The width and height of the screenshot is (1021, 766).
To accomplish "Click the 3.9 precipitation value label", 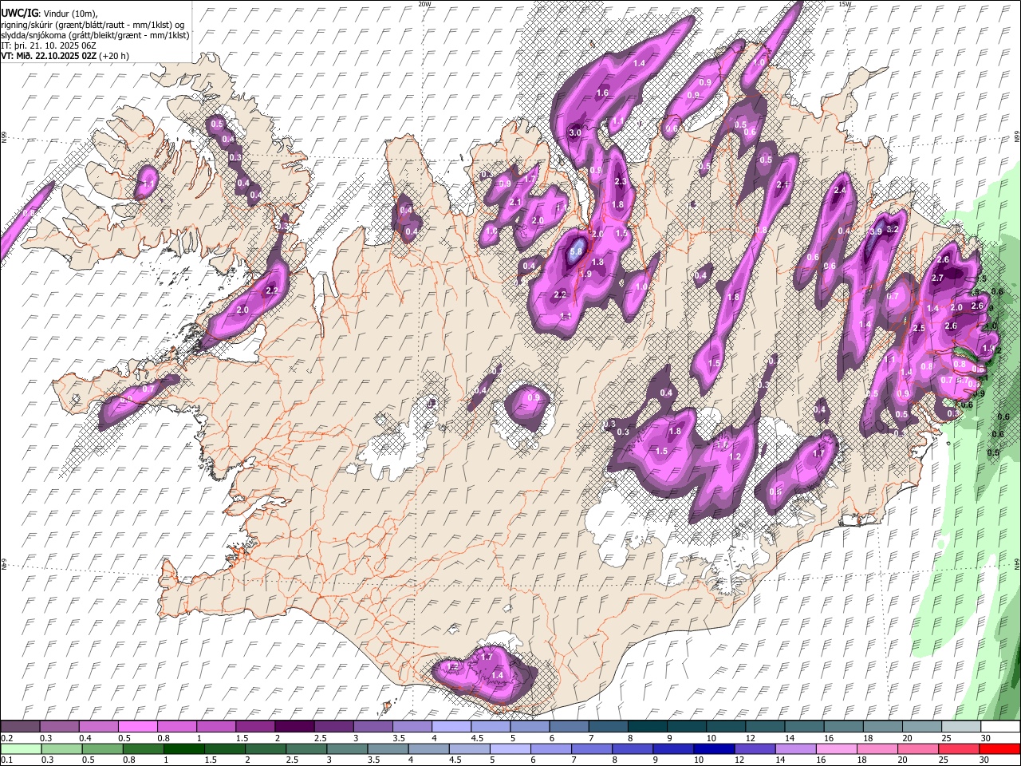I will click(x=875, y=231).
